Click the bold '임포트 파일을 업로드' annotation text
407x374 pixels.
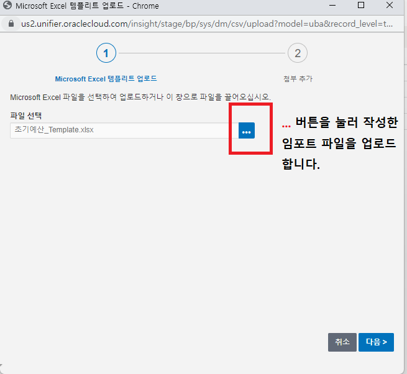point(339,144)
